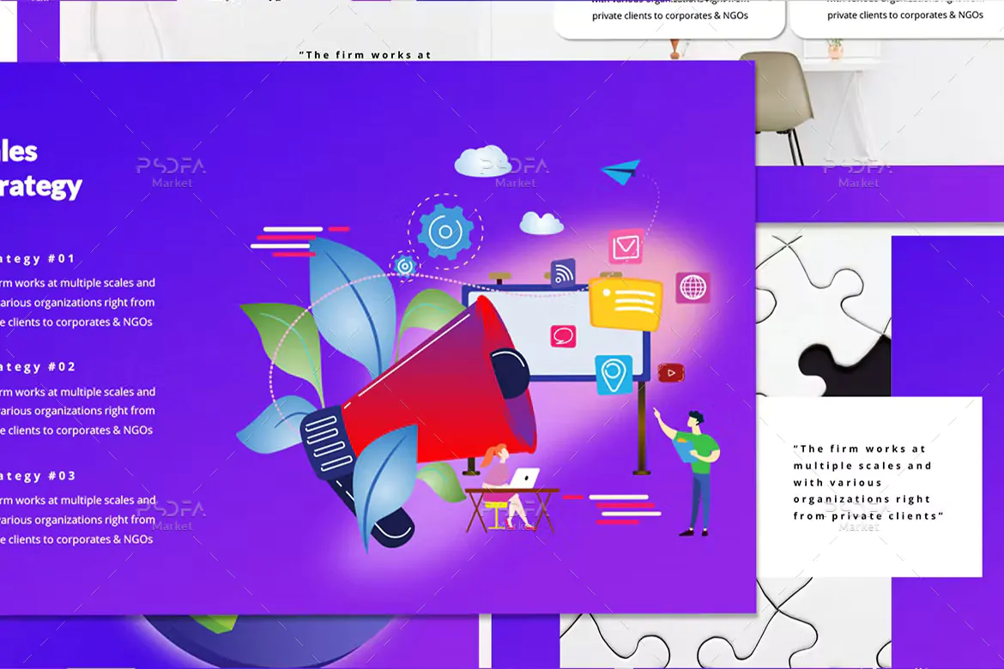
Task: Click the heading ending in "#03"
Action: [x=37, y=476]
